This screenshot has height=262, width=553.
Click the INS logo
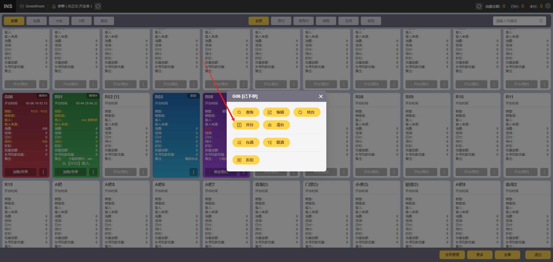tap(8, 6)
